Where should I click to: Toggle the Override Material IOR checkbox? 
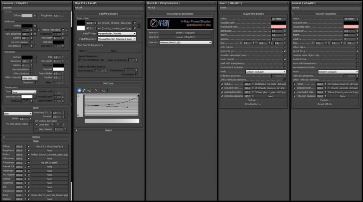pos(79,60)
